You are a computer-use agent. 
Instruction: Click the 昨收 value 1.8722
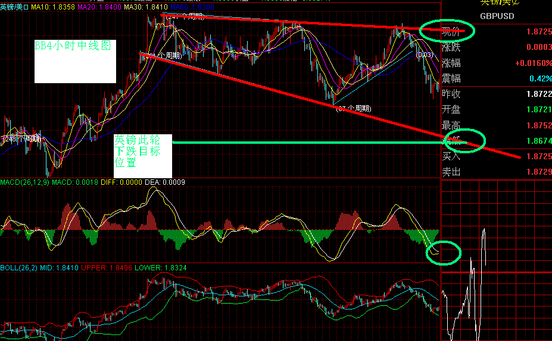point(539,94)
